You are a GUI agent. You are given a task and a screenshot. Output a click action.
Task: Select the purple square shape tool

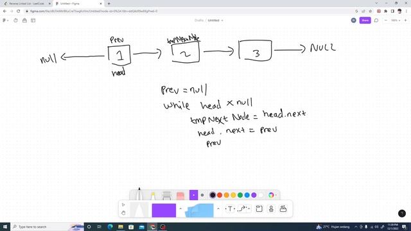[164, 210]
